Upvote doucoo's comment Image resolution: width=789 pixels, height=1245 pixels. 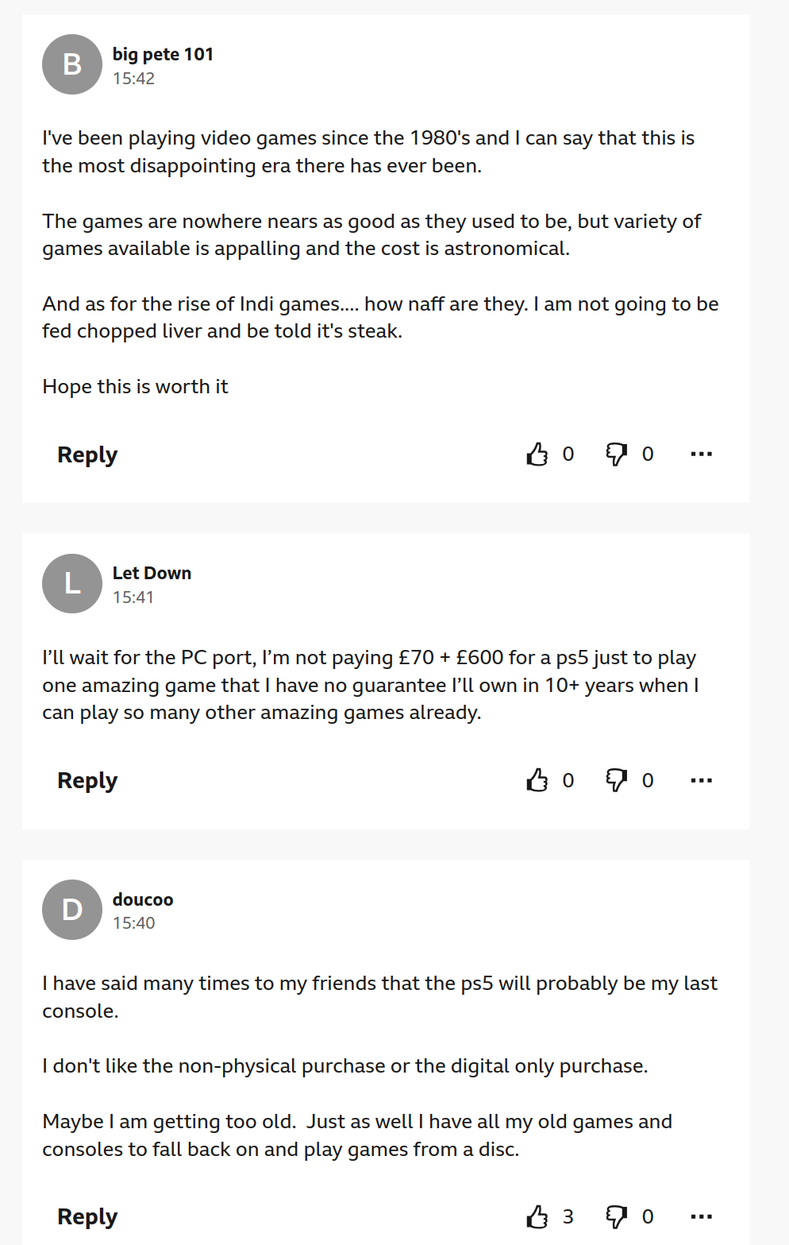click(537, 1216)
